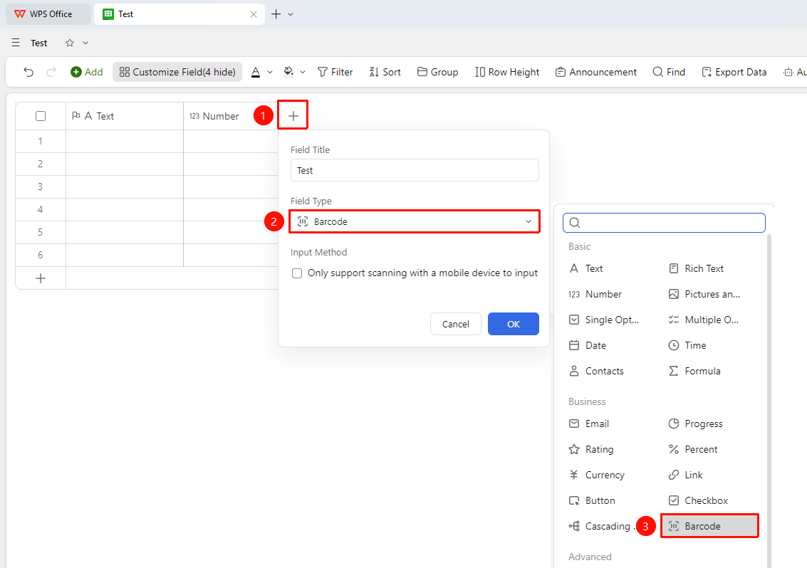Expand the Field Type Barcode dropdown
The width and height of the screenshot is (807, 568).
tap(415, 222)
